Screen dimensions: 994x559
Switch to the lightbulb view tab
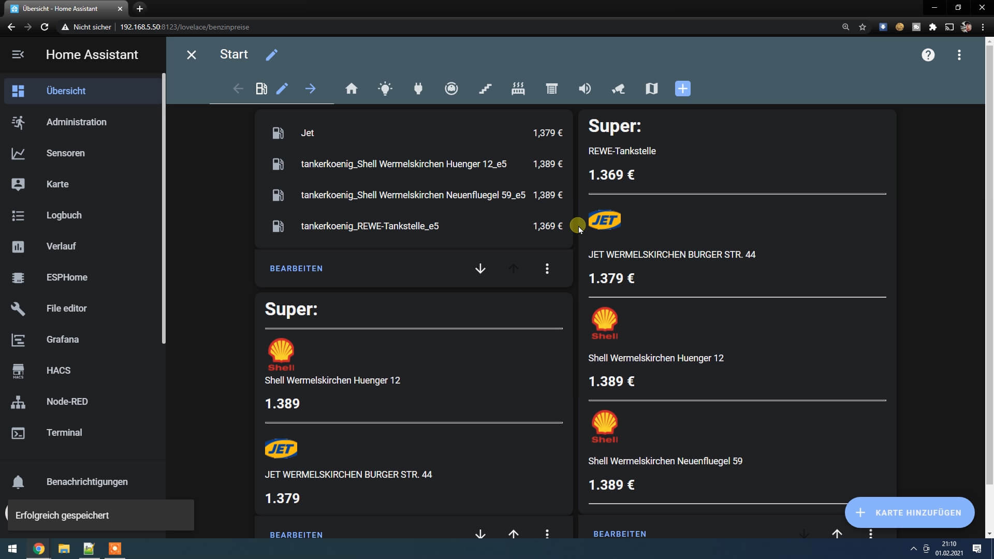tap(385, 89)
